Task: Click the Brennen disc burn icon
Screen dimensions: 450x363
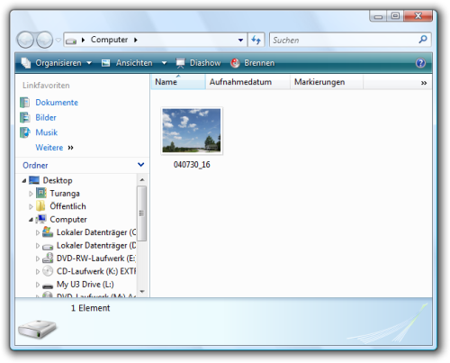Action: pos(235,63)
